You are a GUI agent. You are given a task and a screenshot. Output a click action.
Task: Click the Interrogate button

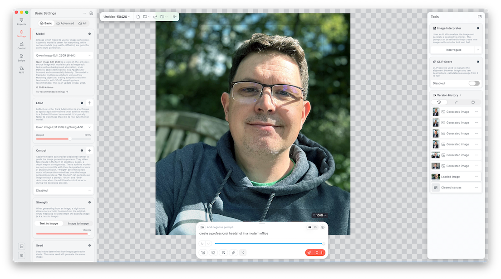point(453,50)
